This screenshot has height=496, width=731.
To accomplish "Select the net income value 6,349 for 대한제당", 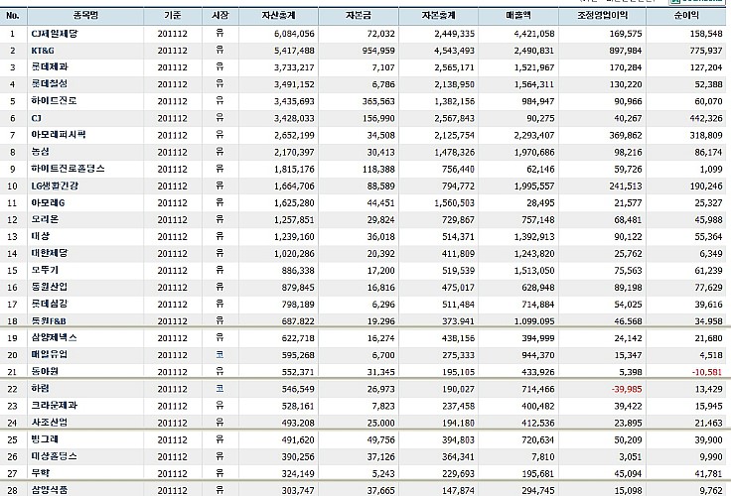I will tap(711, 254).
